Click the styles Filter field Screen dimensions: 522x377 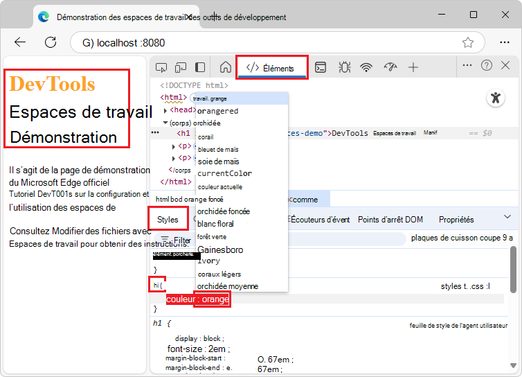click(280, 239)
